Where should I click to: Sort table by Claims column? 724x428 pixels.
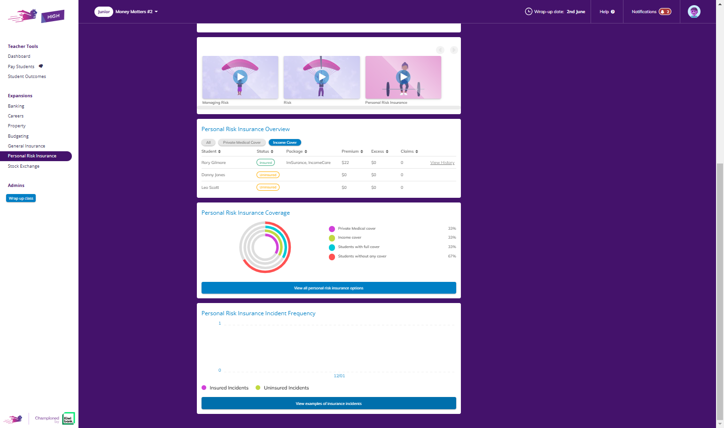click(409, 151)
